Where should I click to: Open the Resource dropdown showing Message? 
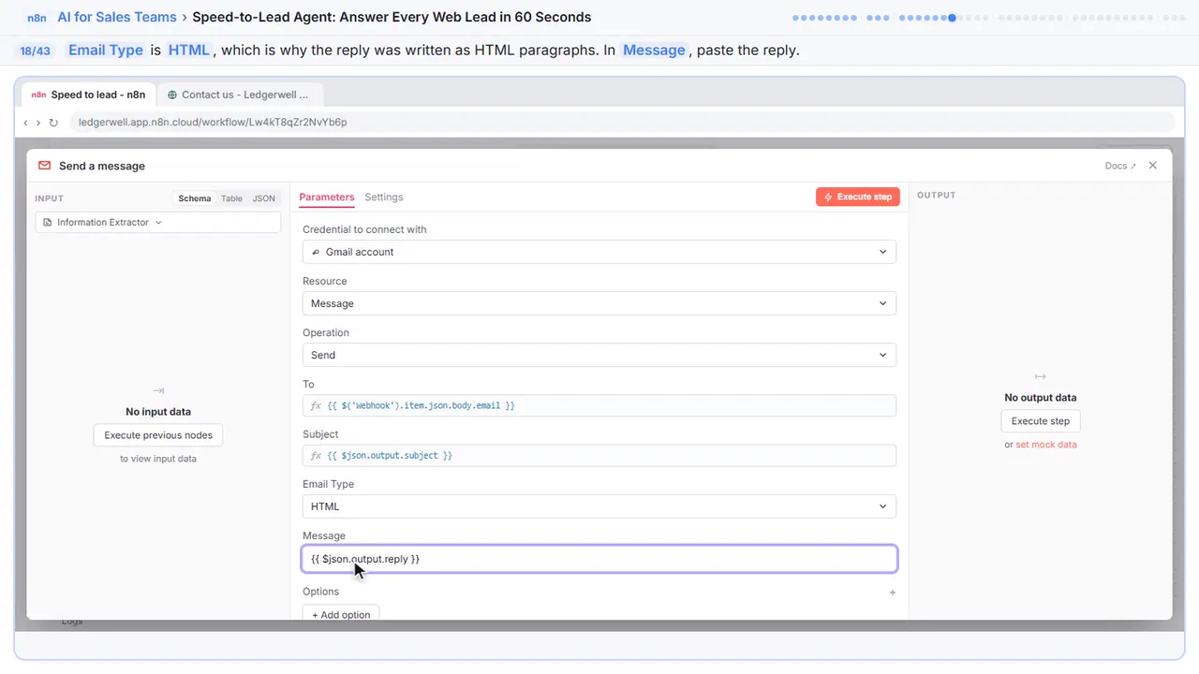tap(599, 303)
